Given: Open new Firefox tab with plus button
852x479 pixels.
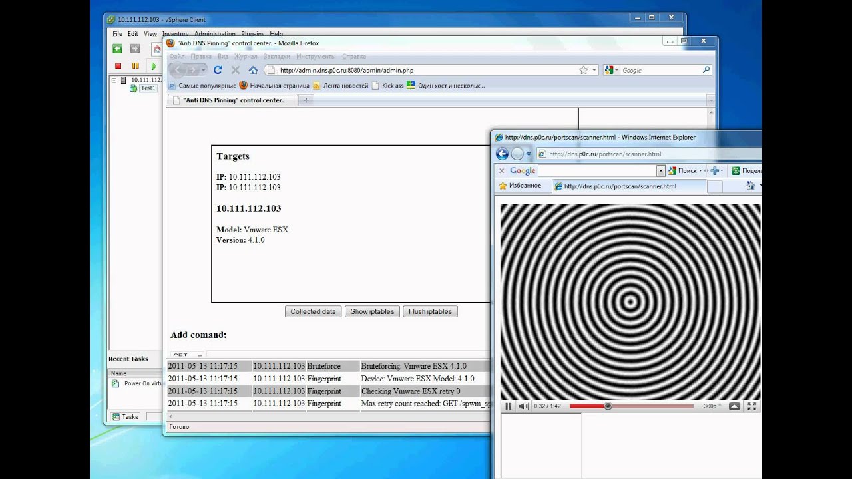Looking at the screenshot, I should click(x=306, y=100).
